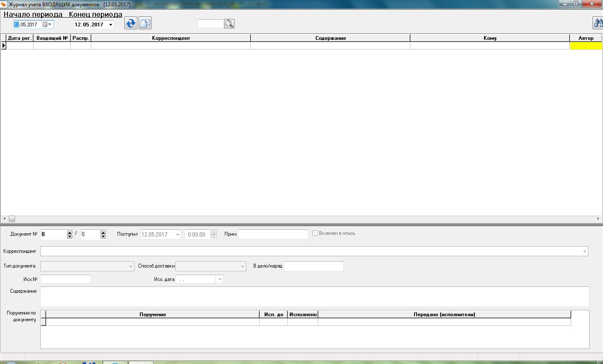The width and height of the screenshot is (603, 364).
Task: Focus the search text box beside magnifier
Action: (211, 24)
